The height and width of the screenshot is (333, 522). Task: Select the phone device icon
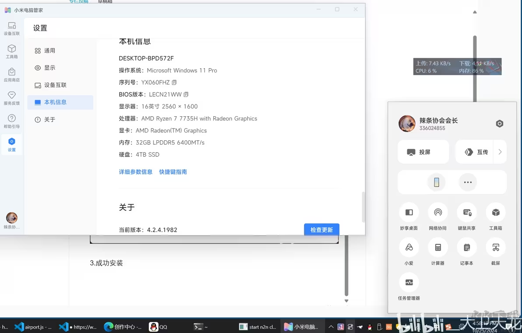pos(437,182)
